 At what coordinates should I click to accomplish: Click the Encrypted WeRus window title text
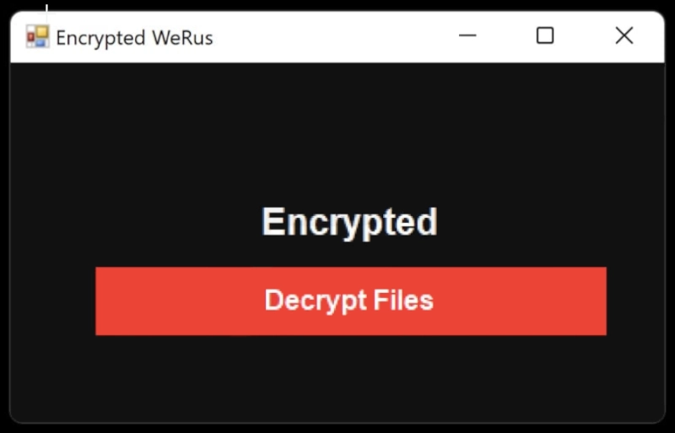tap(134, 38)
